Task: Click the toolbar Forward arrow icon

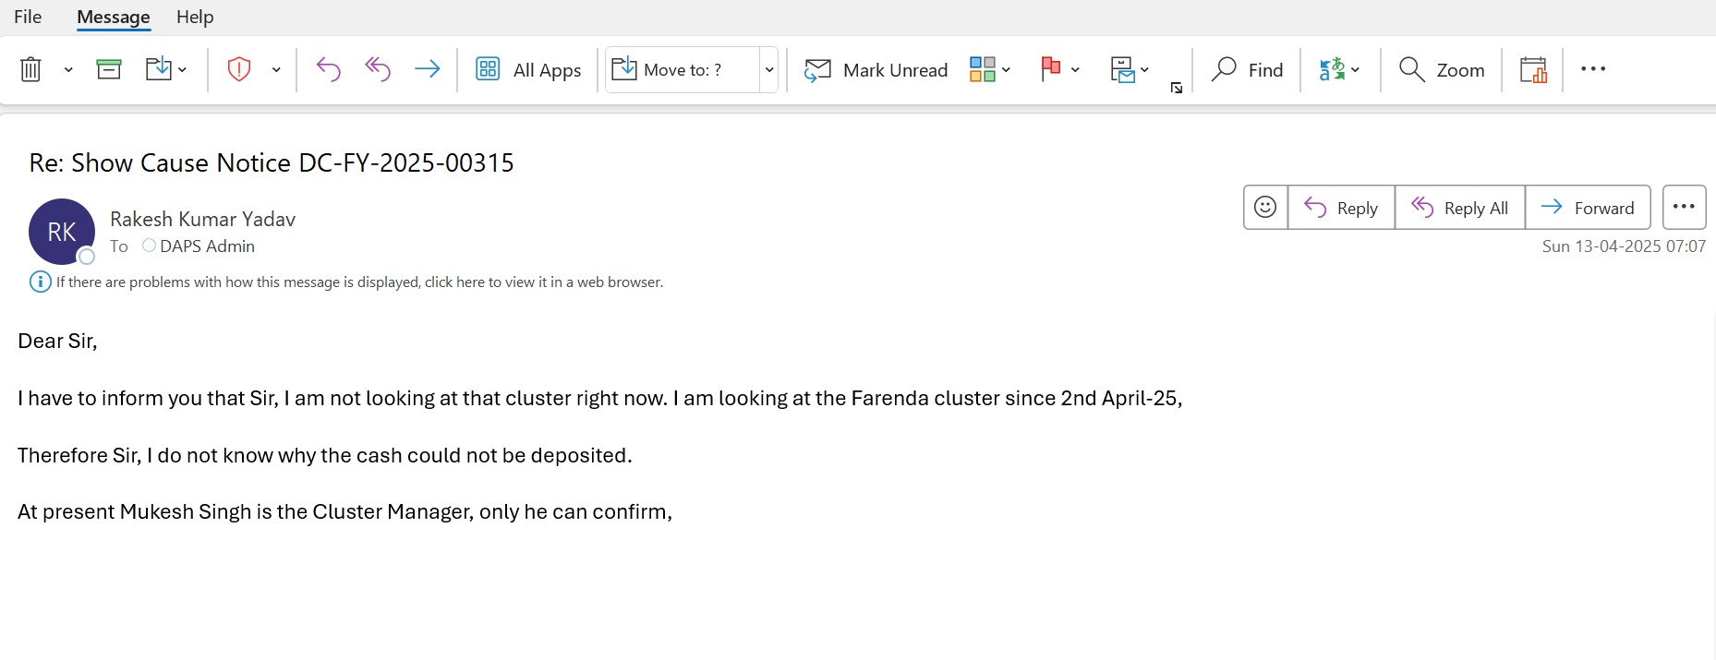Action: point(427,69)
